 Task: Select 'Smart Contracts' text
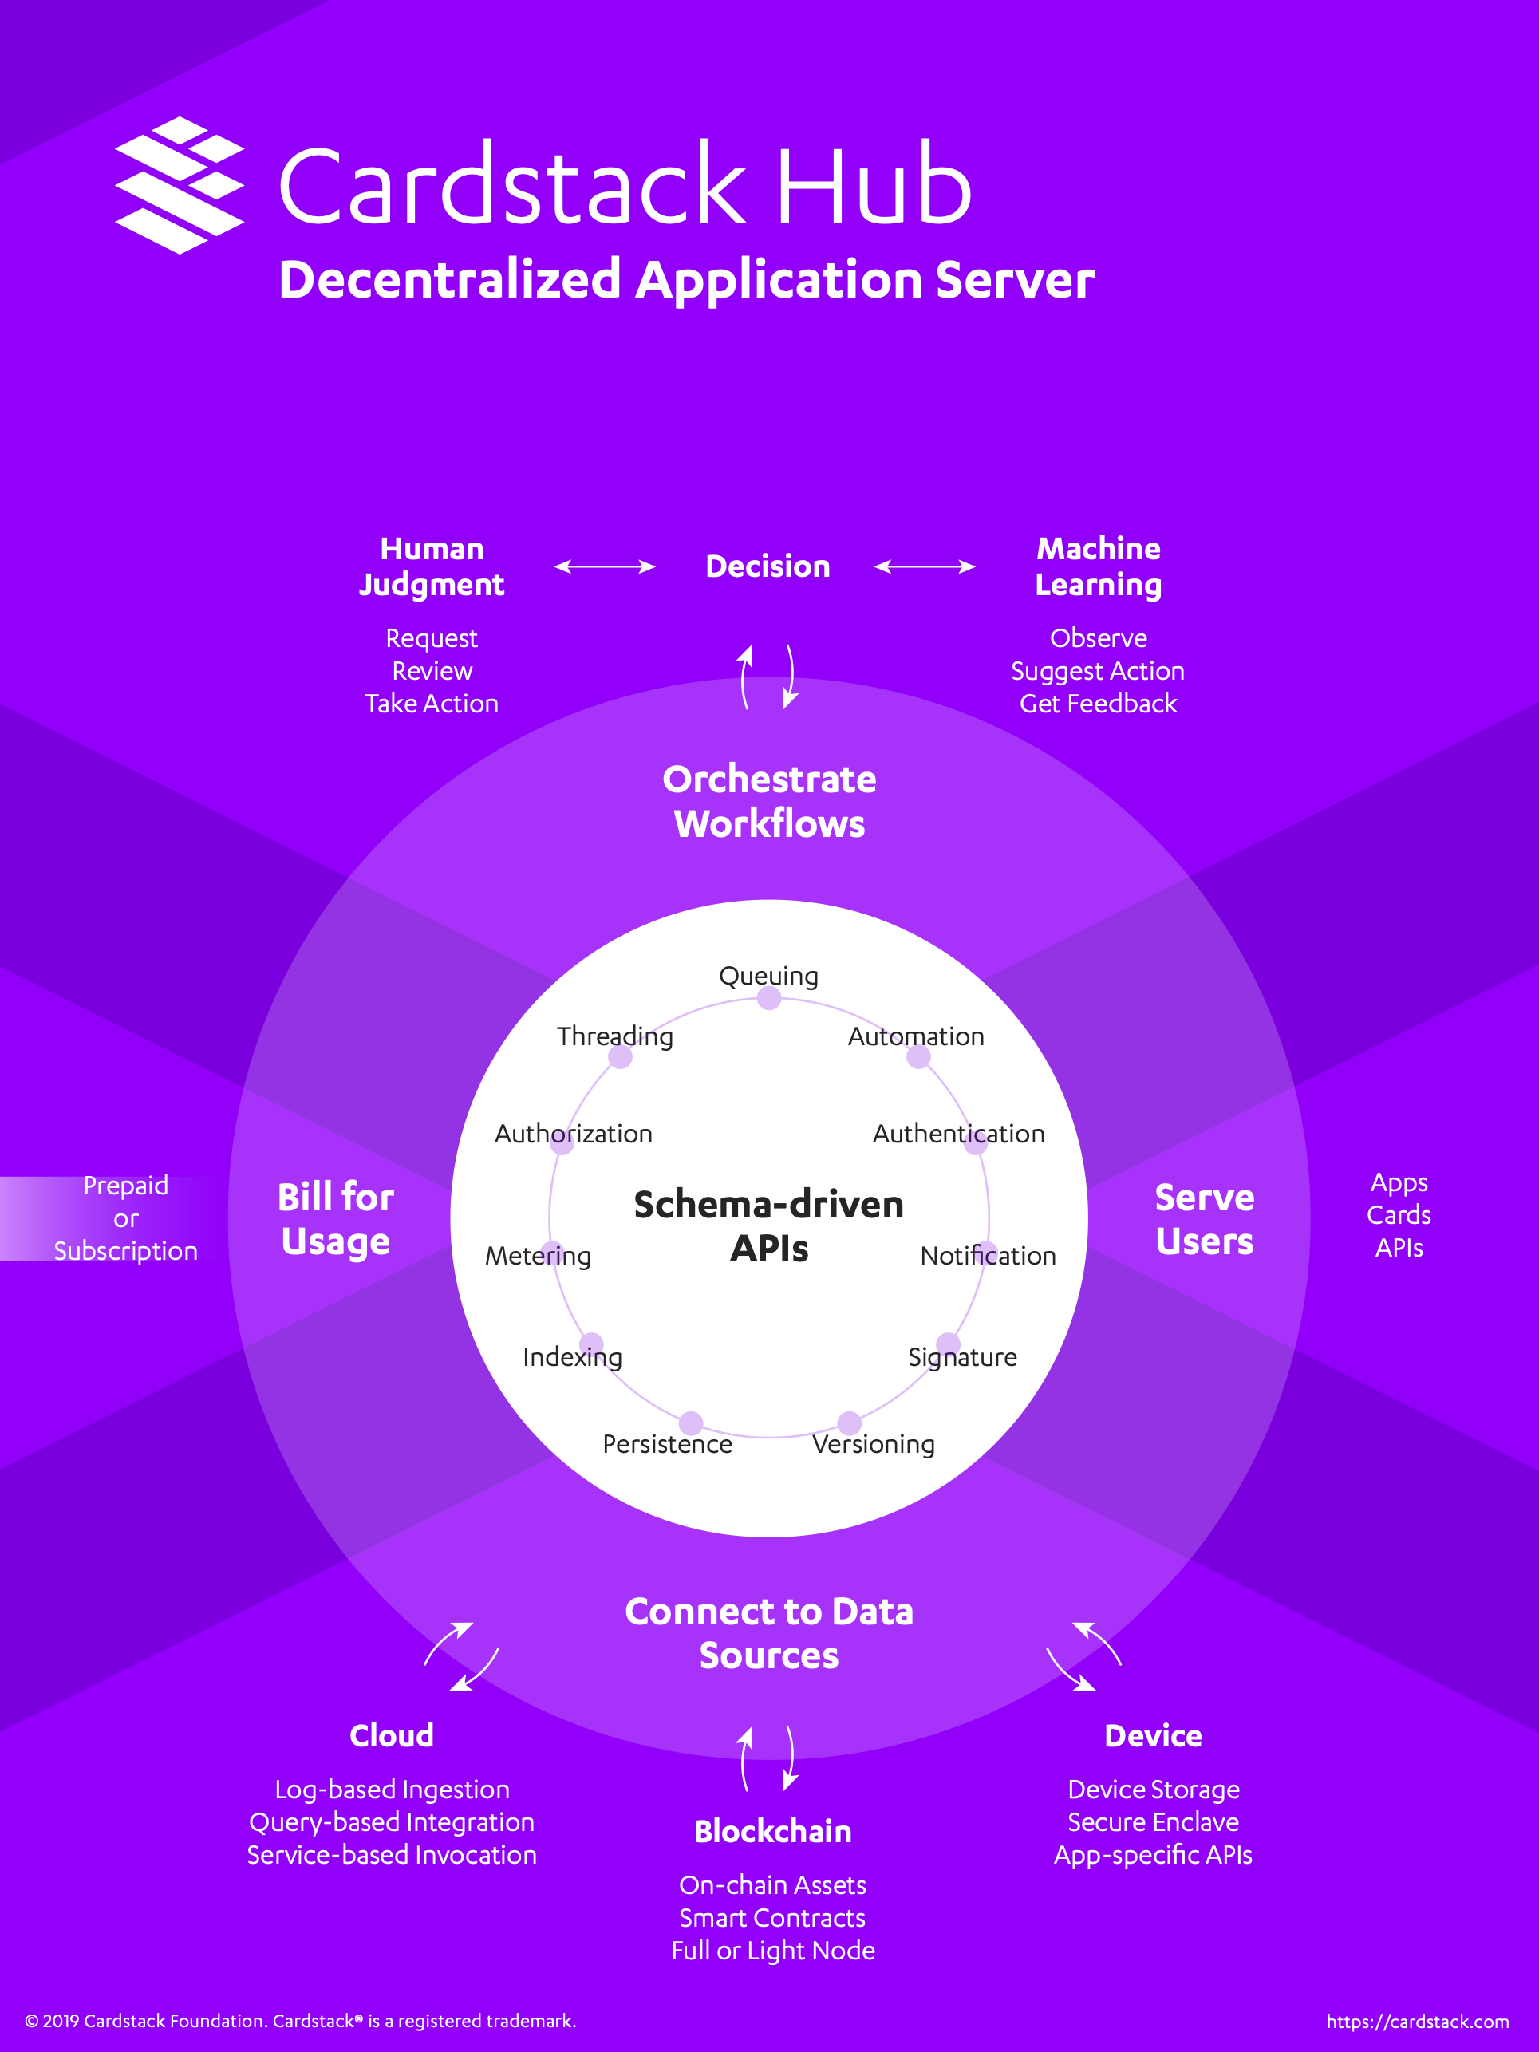[773, 1919]
